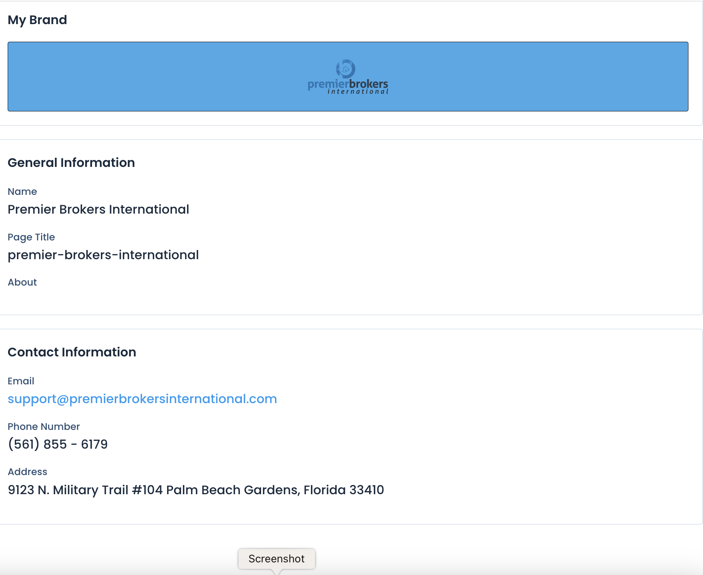
Task: Click the About label
Action: pyautogui.click(x=22, y=282)
